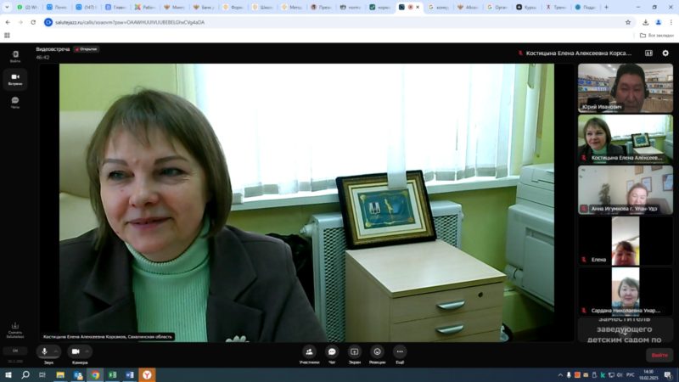The height and width of the screenshot is (382, 679).
Task: Open File Explorer from taskbar
Action: pyautogui.click(x=60, y=375)
